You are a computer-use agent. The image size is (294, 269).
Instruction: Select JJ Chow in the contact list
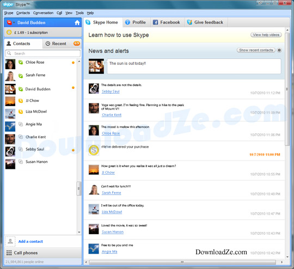pos(40,101)
